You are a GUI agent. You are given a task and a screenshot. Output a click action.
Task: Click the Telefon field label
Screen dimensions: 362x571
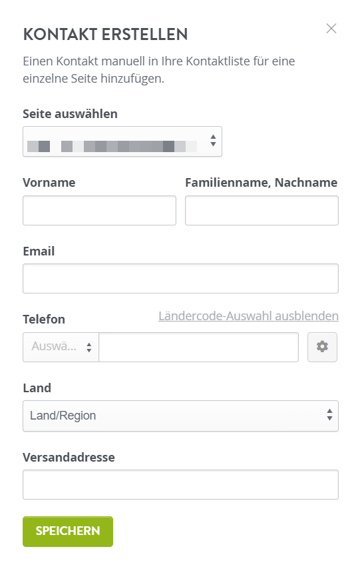pos(44,320)
